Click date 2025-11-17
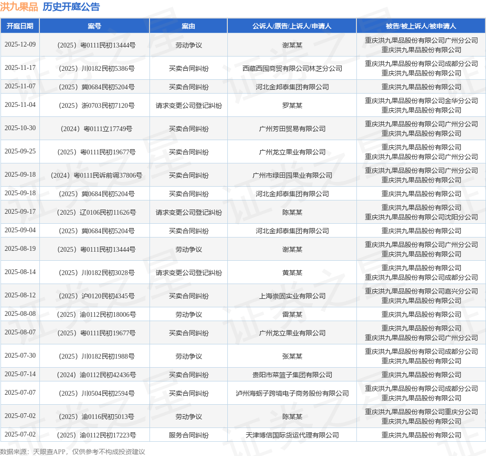The image size is (486, 456). [20, 67]
